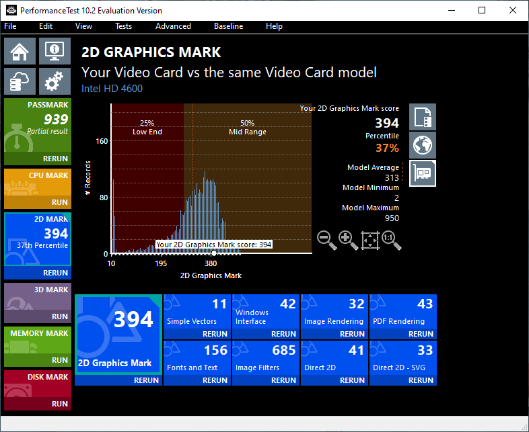Screen dimensions: 529x432
Task: Select the world globe comparison icon
Action: coord(423,145)
